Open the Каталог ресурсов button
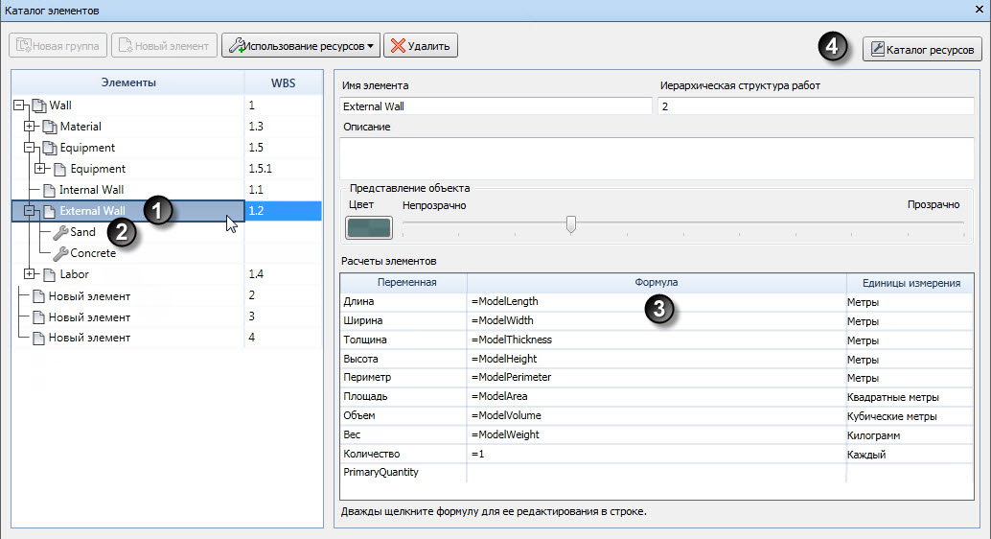991x539 pixels. [922, 49]
